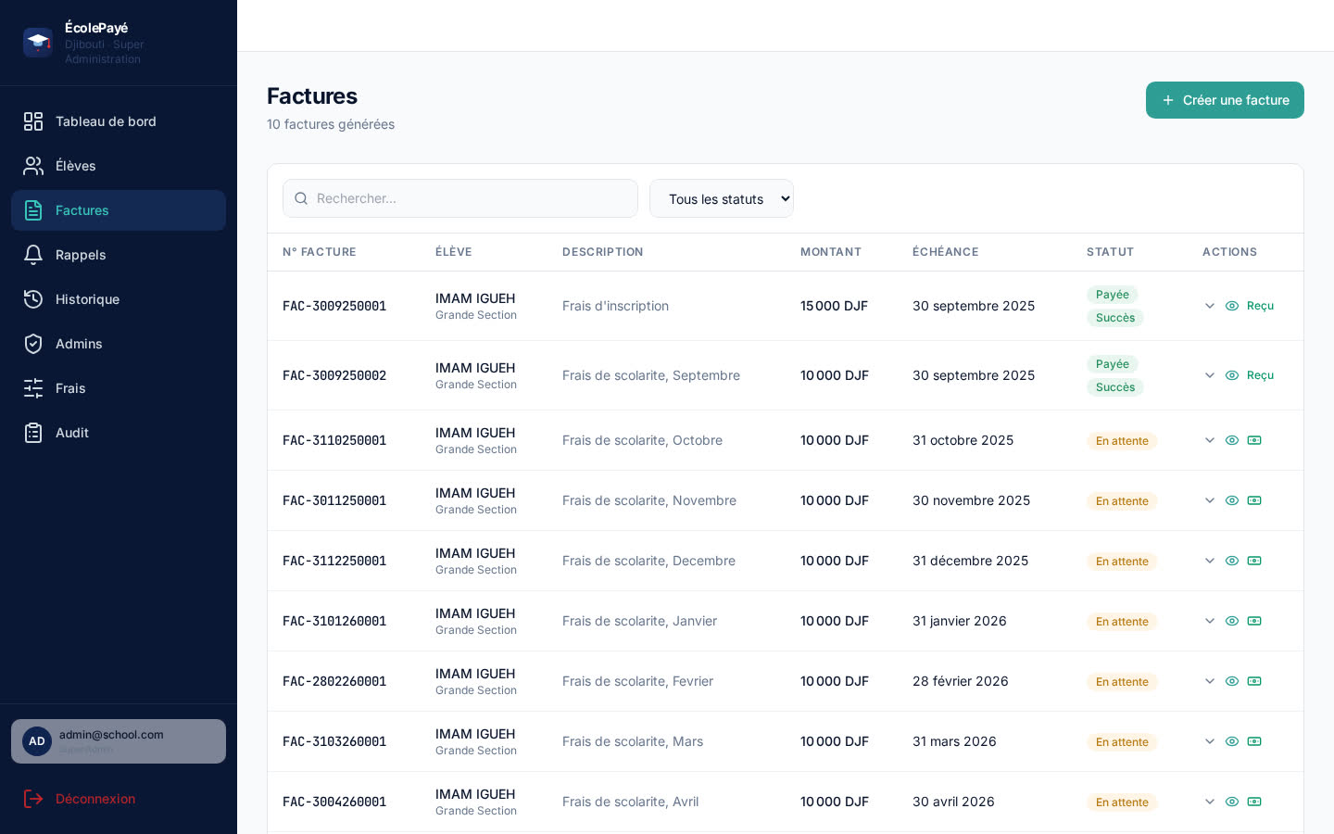Screen dimensions: 1334x834
Task: Open the Rappels bell icon
Action: coord(33,255)
